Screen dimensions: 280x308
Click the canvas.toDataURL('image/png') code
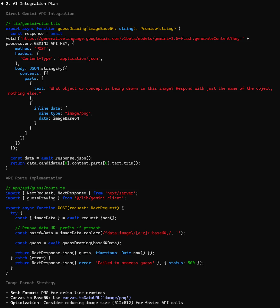(x=97, y=298)
